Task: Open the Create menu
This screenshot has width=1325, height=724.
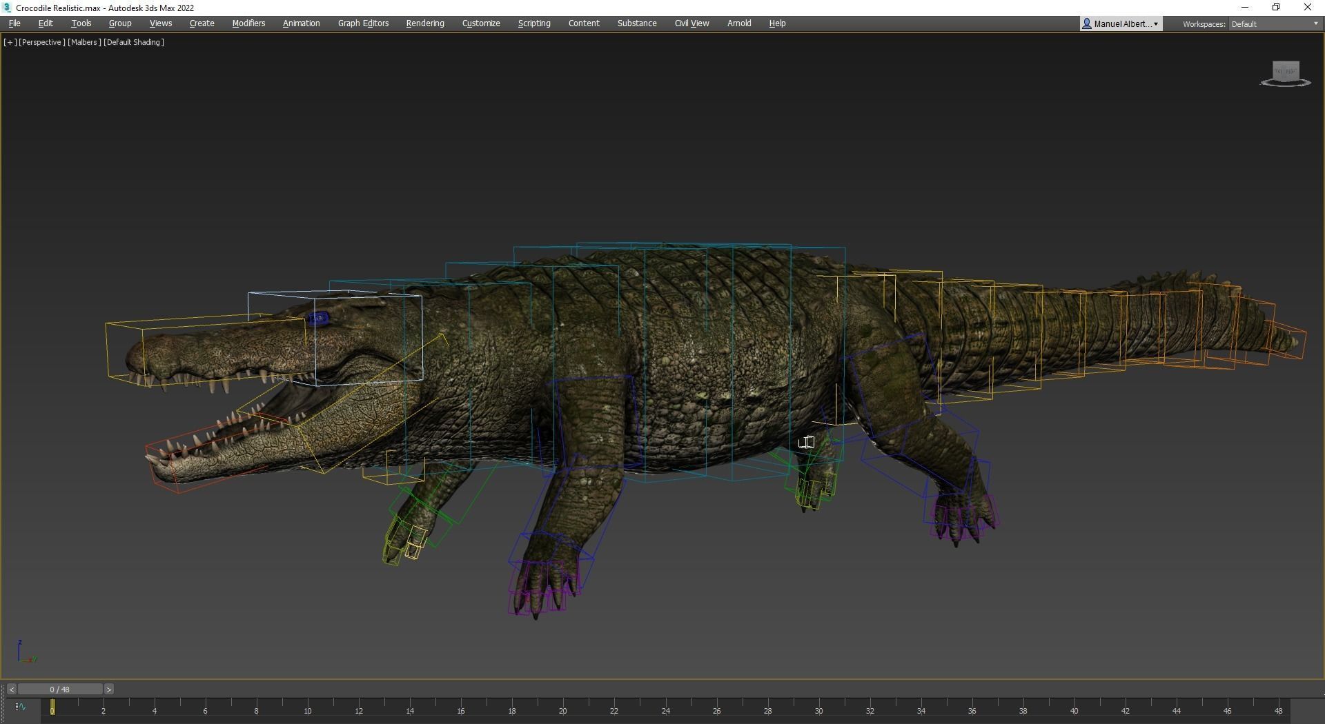Action: pyautogui.click(x=202, y=23)
